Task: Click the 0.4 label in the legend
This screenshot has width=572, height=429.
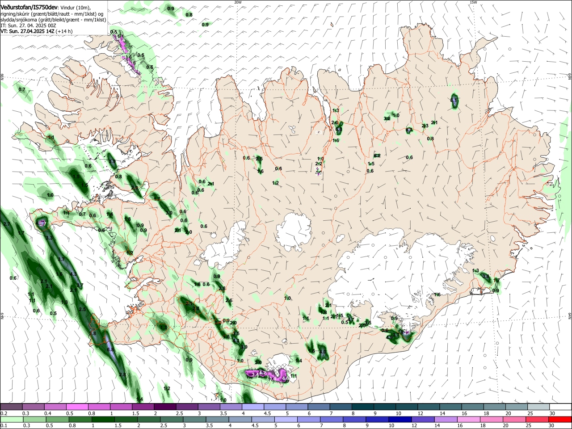Action: tap(47, 413)
